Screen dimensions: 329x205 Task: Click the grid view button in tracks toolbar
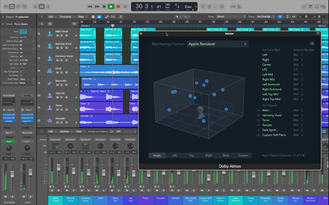click(x=93, y=17)
